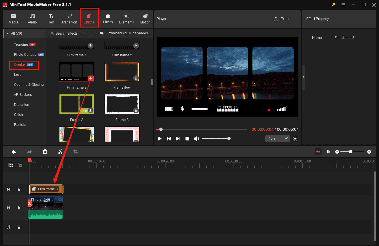379x246 pixels.
Task: Adjust the timeline zoom slider
Action: click(353, 152)
